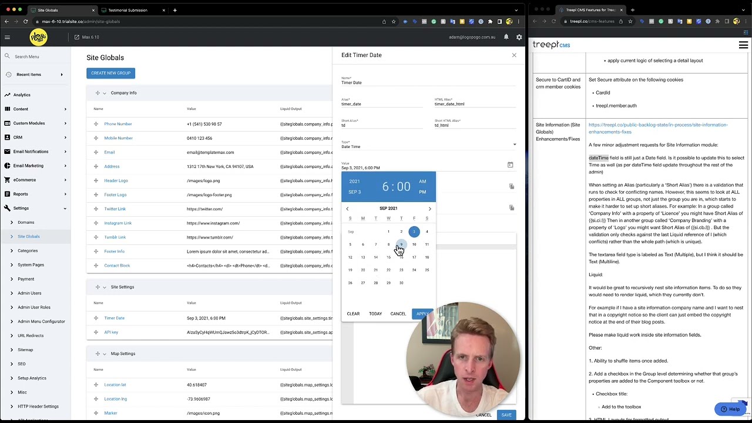Click Cancel in the date picker

[x=398, y=314]
